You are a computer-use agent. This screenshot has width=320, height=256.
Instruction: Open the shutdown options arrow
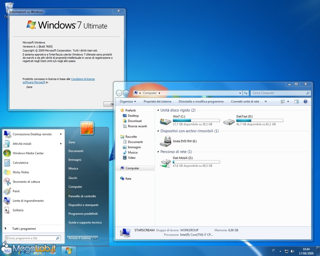pos(95,238)
